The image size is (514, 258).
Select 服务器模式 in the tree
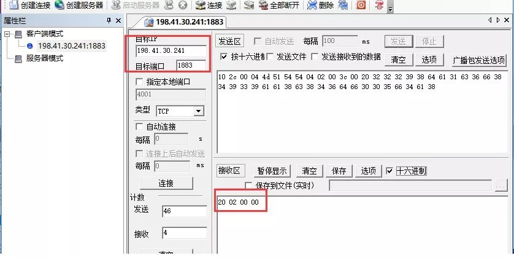tap(44, 58)
